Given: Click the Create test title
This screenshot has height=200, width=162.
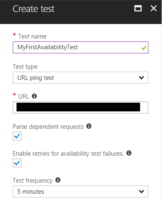Looking at the screenshot, I should (x=33, y=9).
